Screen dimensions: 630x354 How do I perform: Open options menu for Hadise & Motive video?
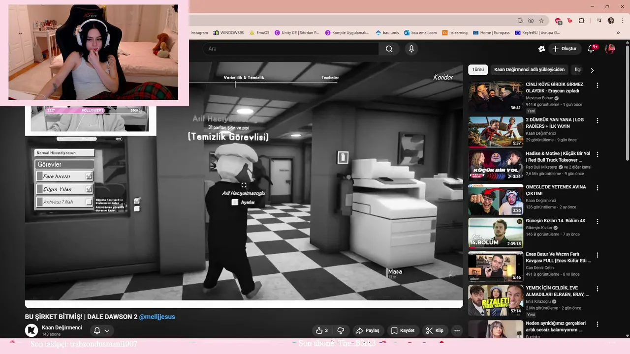coord(598,154)
